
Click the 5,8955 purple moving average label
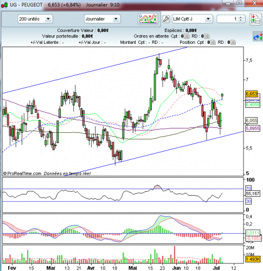tap(253, 128)
